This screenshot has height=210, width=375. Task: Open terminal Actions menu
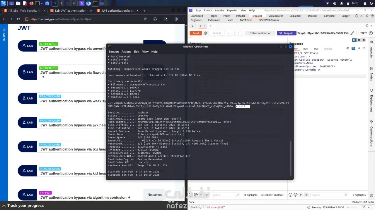coord(126,52)
